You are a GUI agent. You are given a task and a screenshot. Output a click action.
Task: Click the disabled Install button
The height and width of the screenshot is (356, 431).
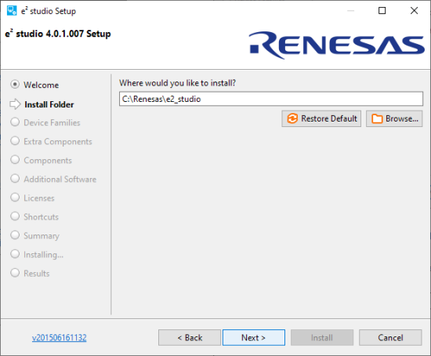click(x=322, y=337)
